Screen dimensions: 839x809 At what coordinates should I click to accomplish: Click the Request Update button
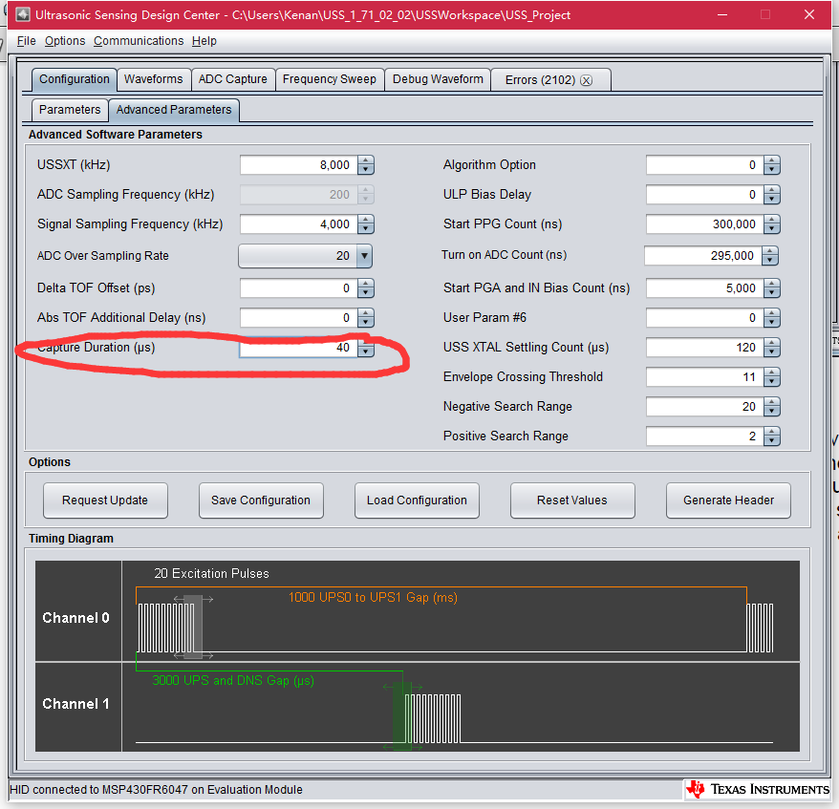[x=105, y=500]
